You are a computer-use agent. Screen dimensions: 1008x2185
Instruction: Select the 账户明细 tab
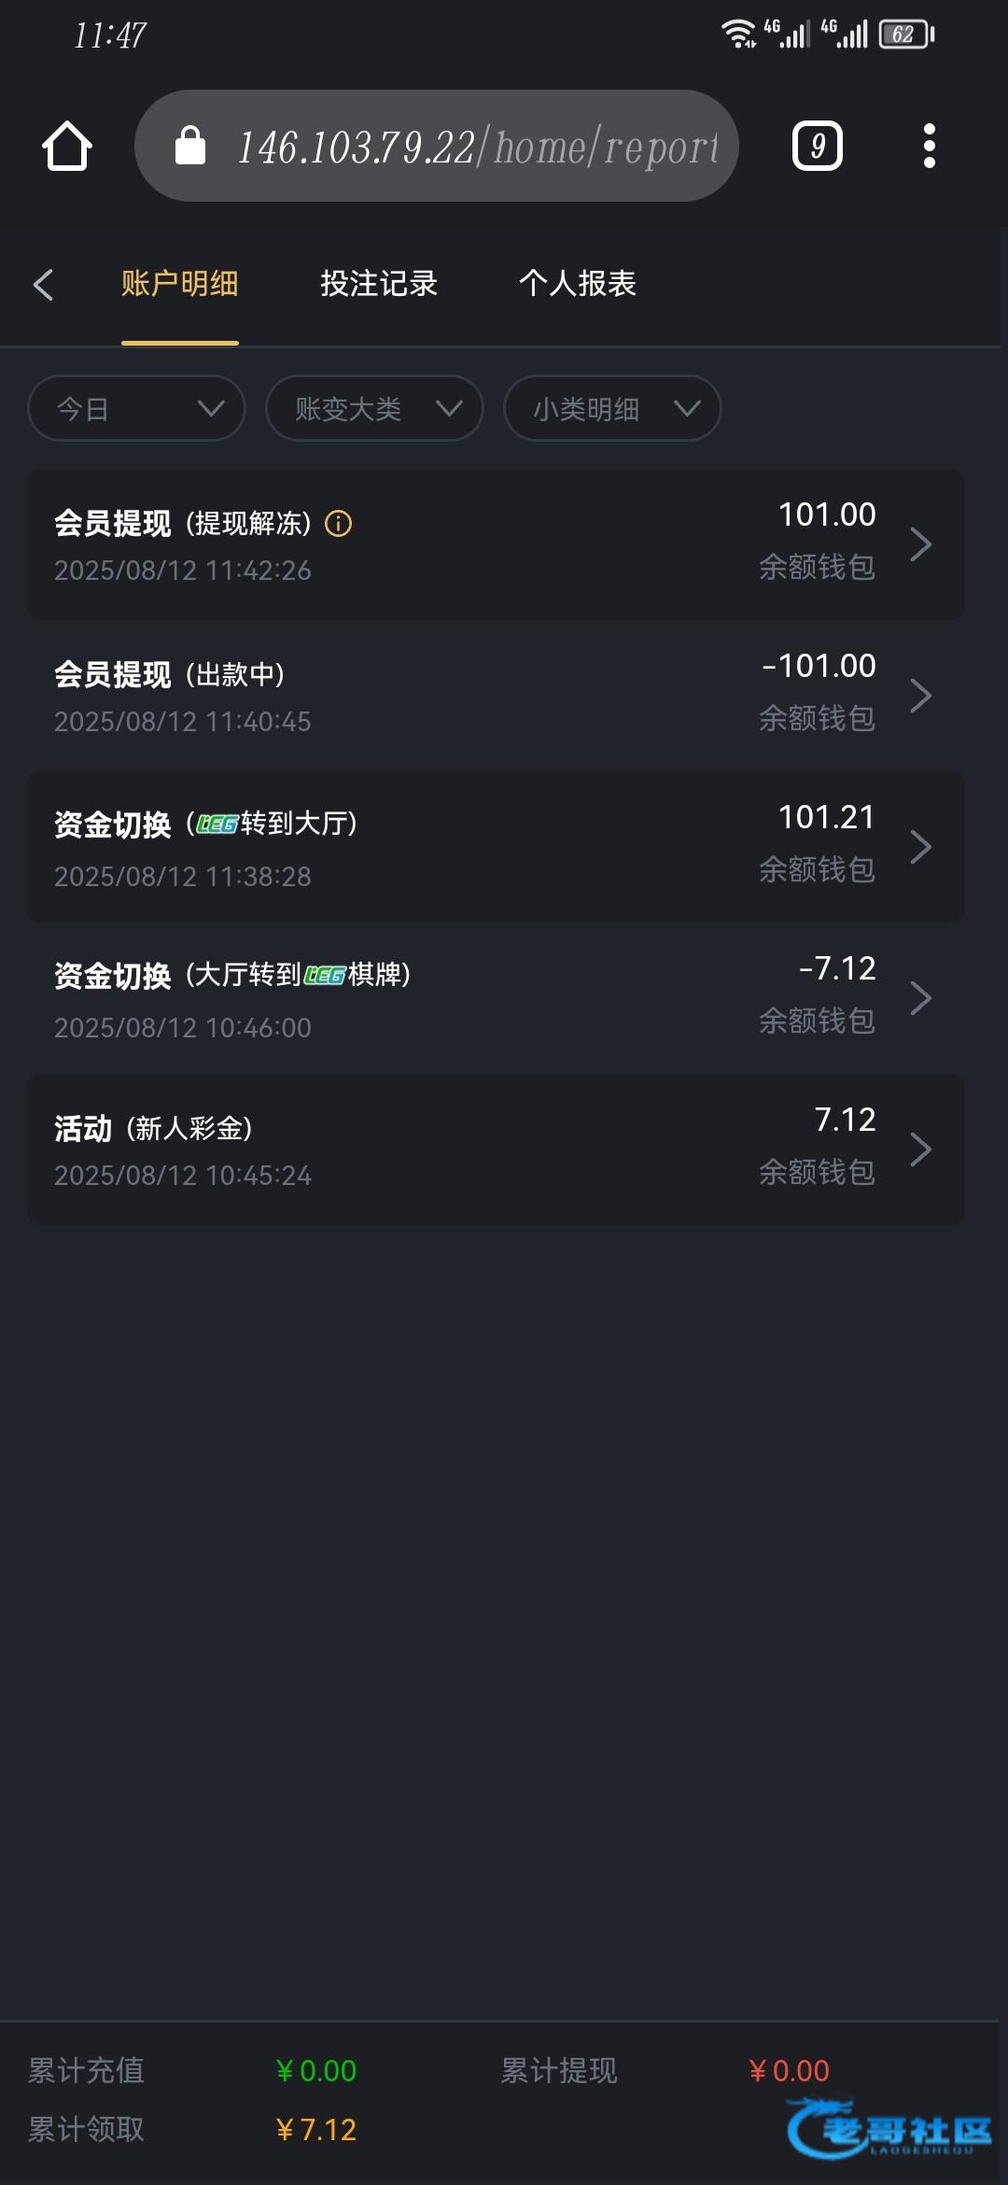[x=180, y=284]
